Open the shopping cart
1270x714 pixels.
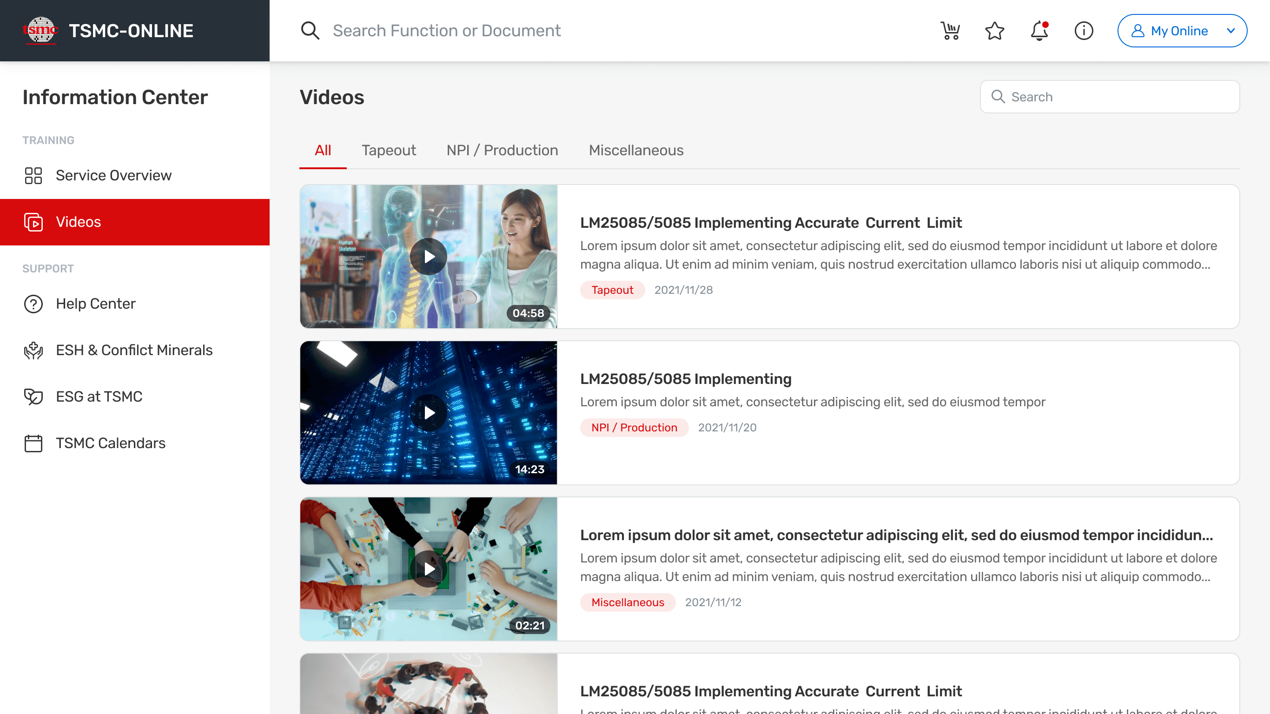tap(950, 31)
